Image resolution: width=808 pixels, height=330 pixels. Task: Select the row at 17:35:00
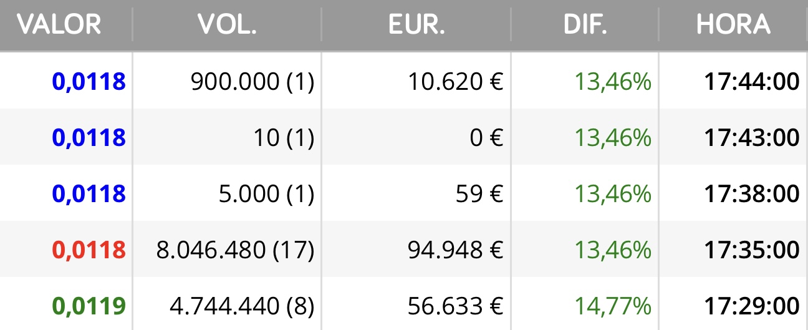(x=404, y=250)
